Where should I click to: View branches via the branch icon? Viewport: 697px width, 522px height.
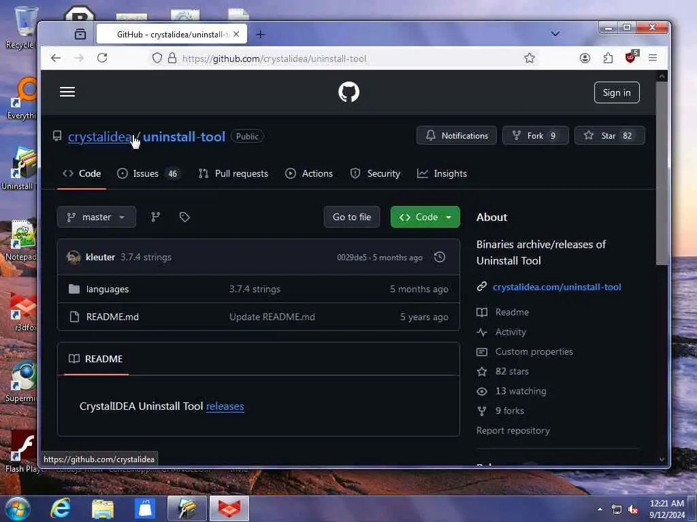point(156,217)
